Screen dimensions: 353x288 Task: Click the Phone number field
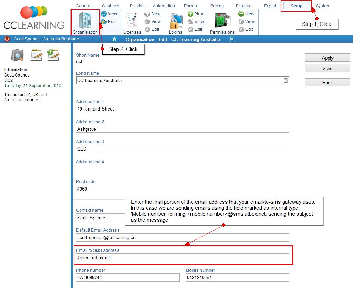[x=128, y=277]
